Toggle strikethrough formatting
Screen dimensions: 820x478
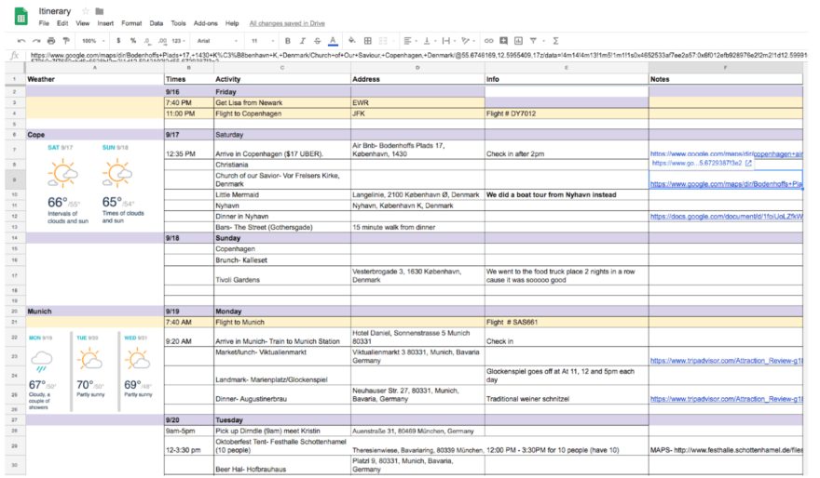[317, 41]
